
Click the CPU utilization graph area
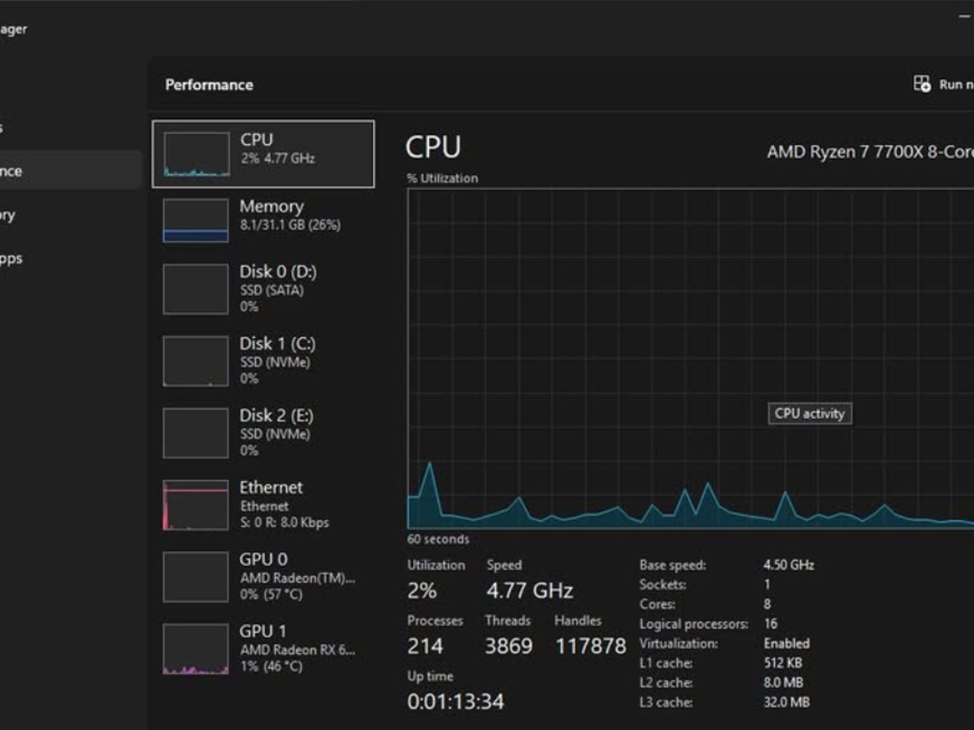click(x=691, y=359)
